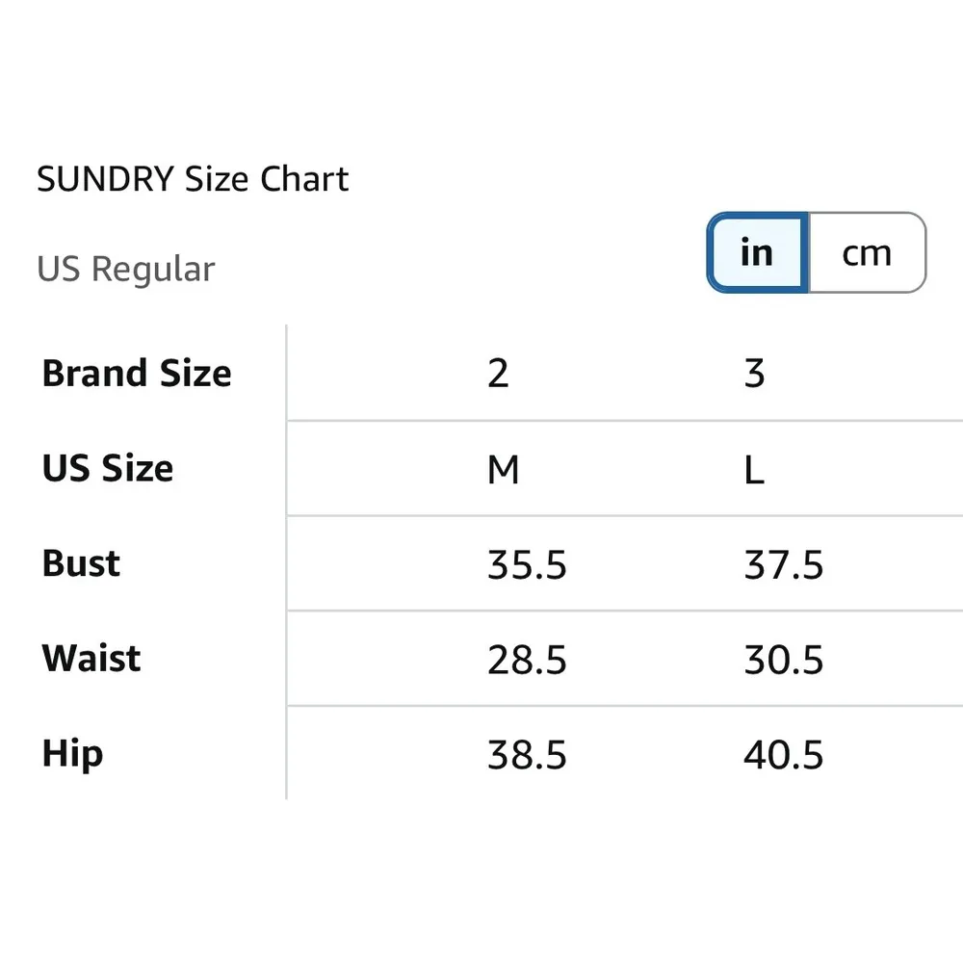Click the Bust row header
Screen dimensions: 963x963
[81, 563]
